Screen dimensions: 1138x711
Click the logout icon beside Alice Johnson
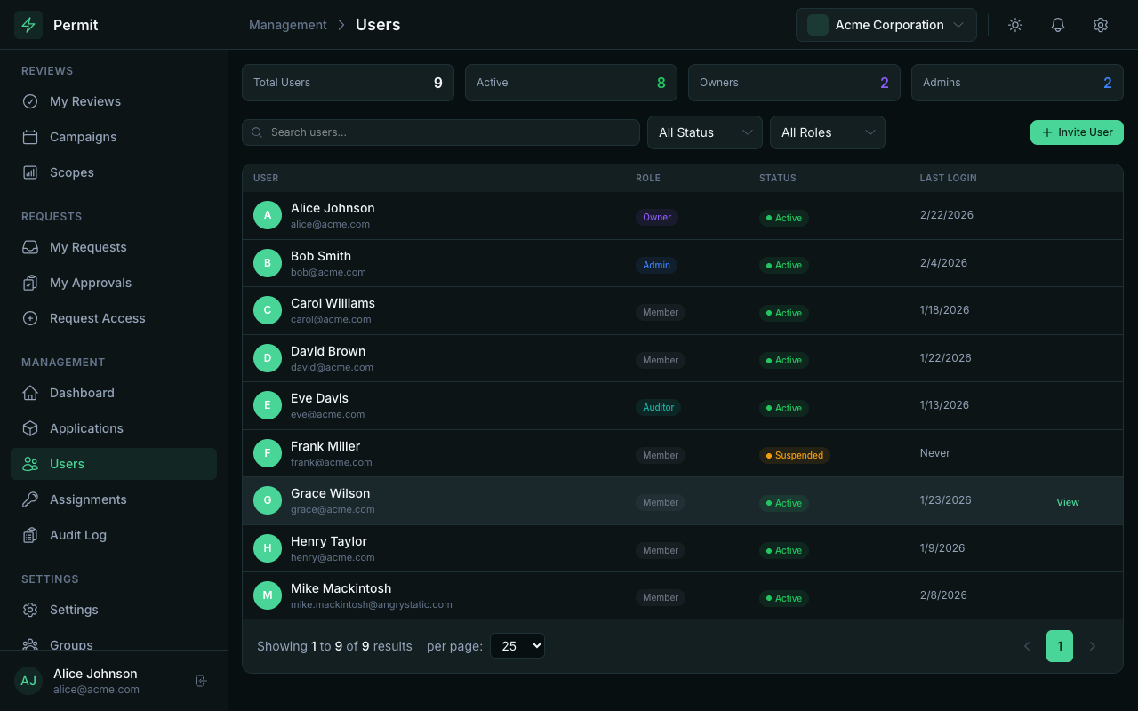(202, 681)
